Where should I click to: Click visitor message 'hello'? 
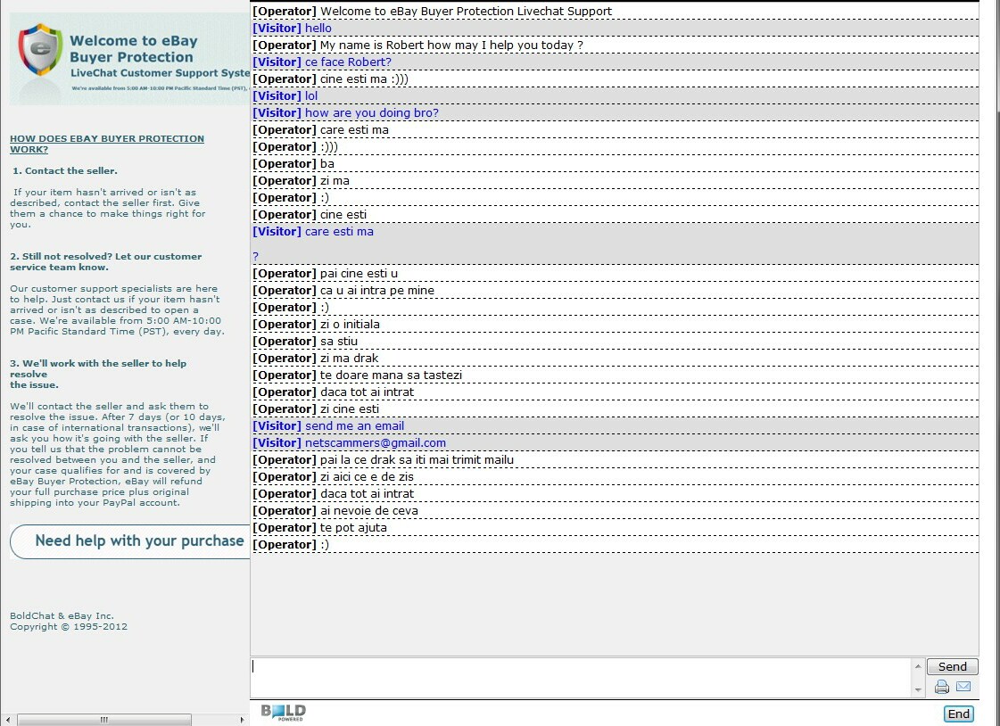[x=318, y=28]
